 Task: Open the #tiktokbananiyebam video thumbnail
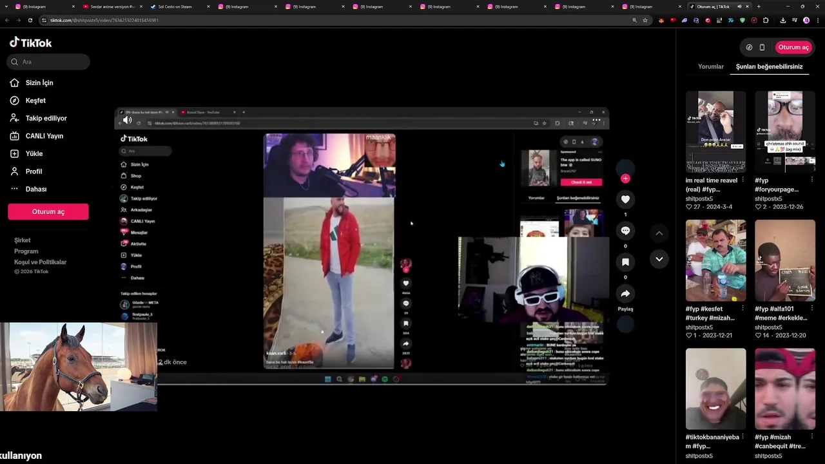(x=715, y=389)
